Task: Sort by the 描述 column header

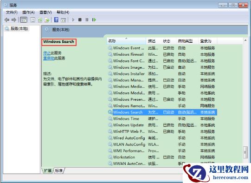Action: 154,41
